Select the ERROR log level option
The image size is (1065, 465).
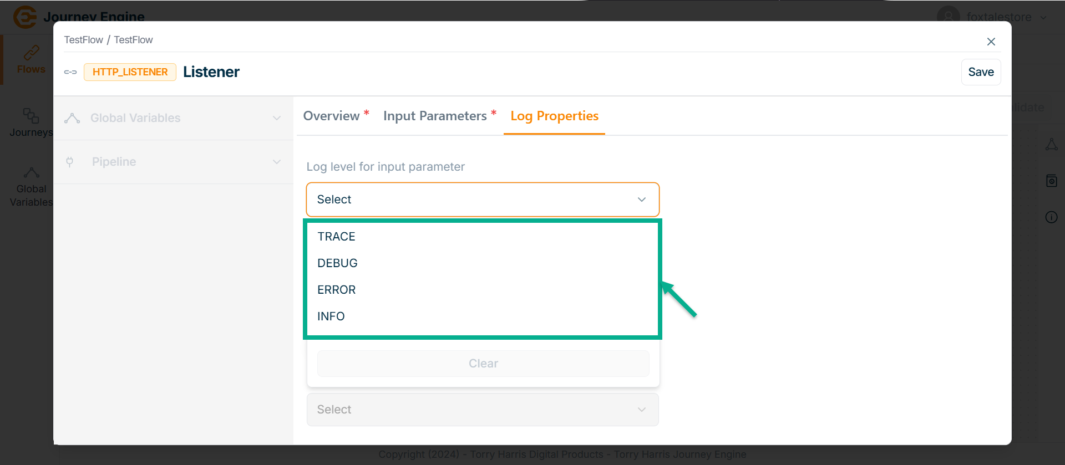click(336, 290)
